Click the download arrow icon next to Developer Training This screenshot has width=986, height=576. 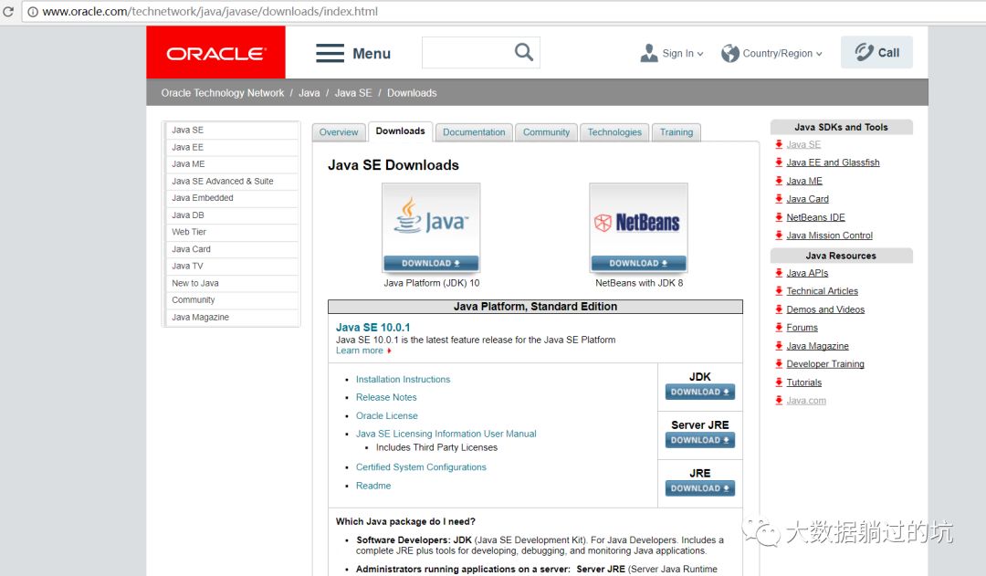pos(779,363)
